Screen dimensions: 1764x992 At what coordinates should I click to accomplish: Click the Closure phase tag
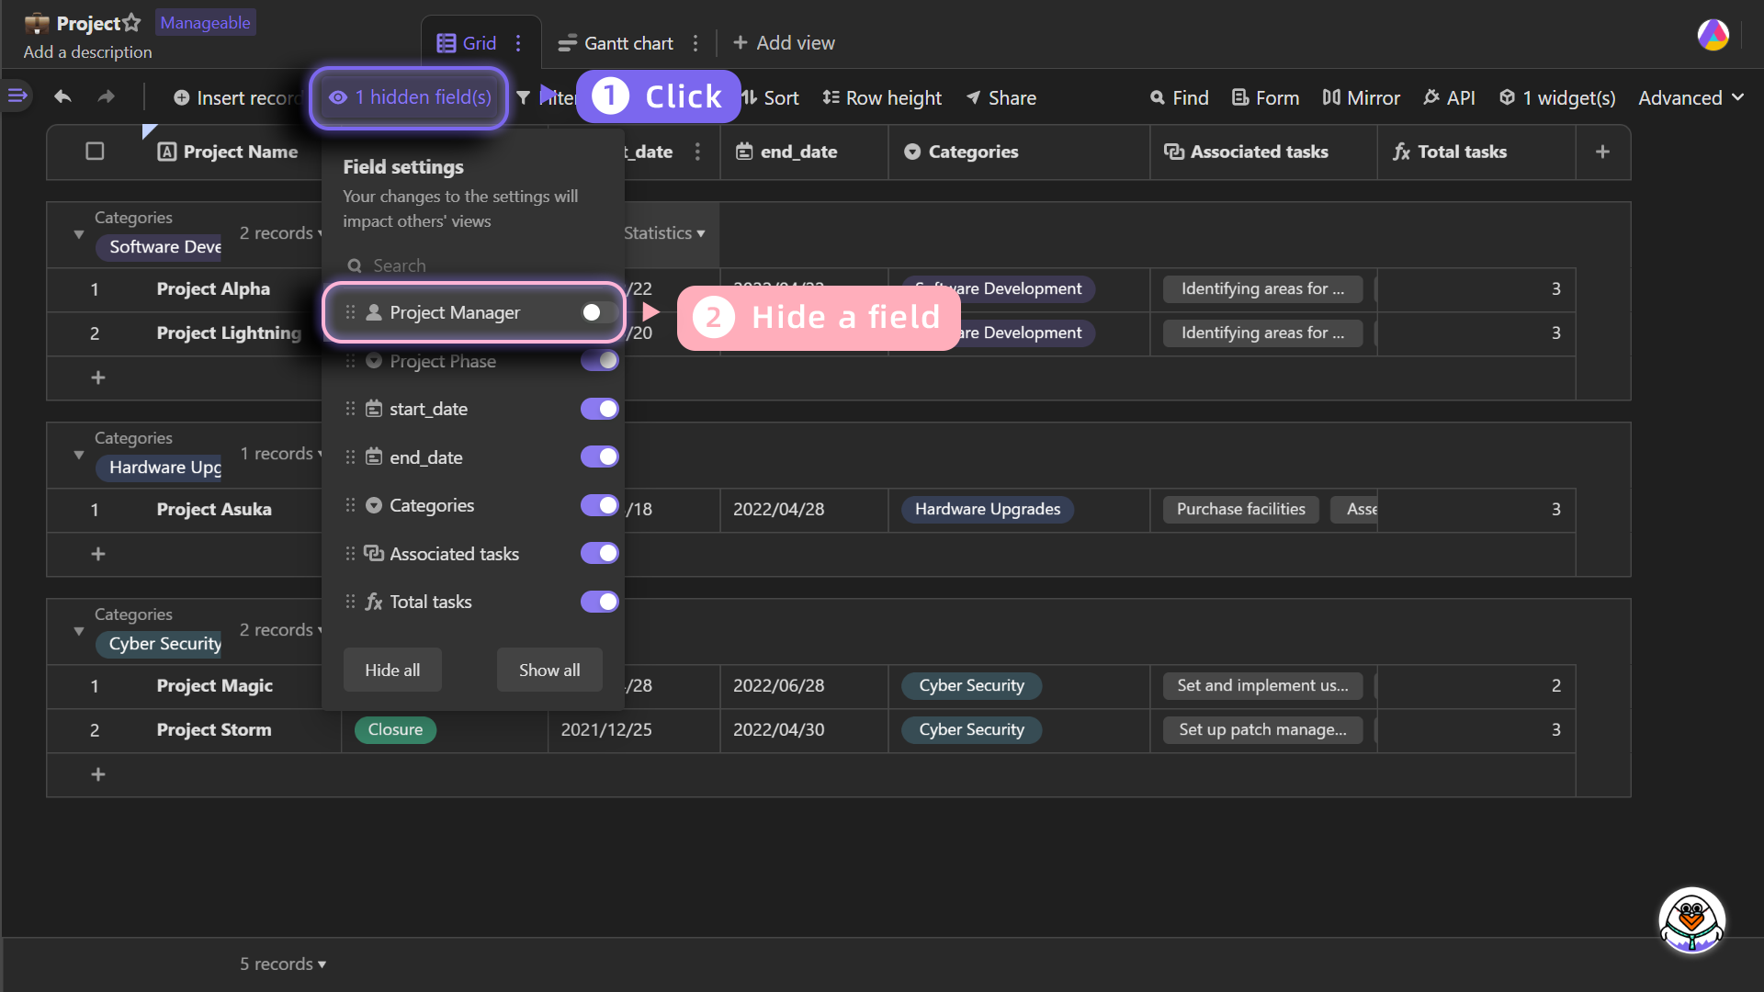[x=395, y=729]
